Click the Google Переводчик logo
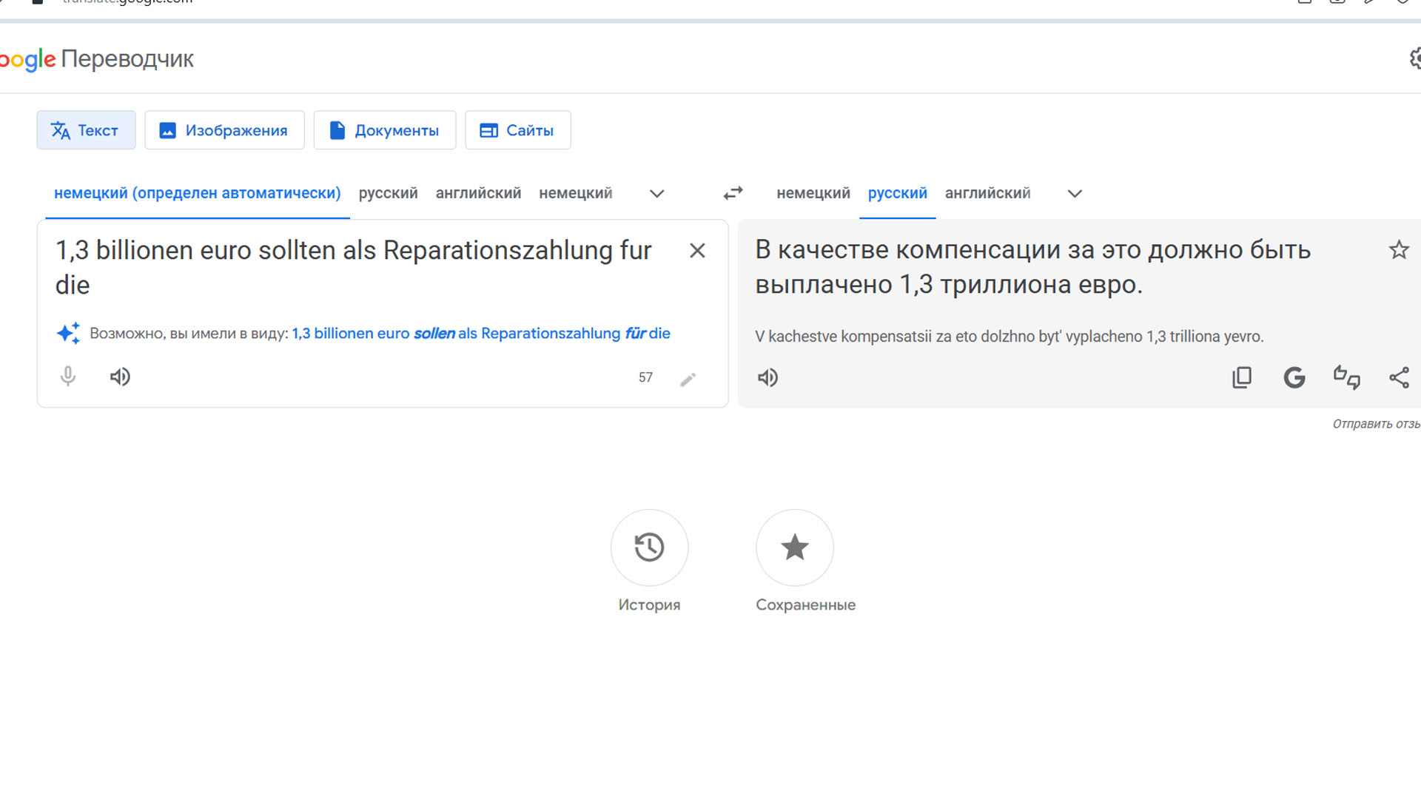The image size is (1421, 799). point(97,58)
